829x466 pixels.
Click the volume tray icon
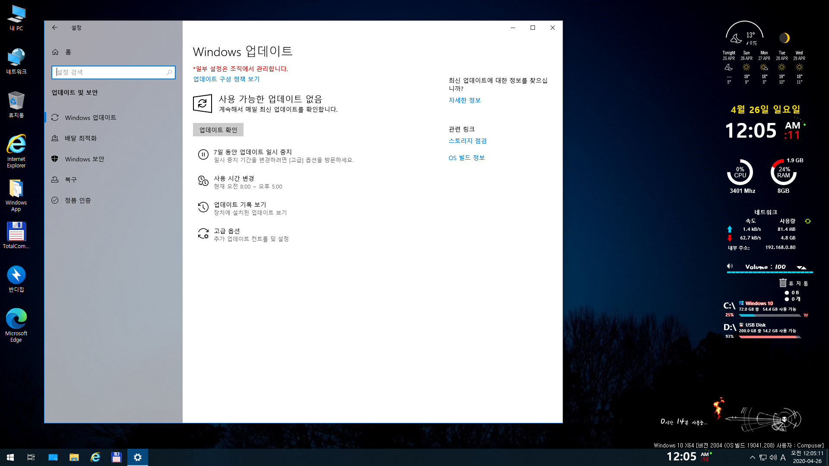click(x=773, y=457)
